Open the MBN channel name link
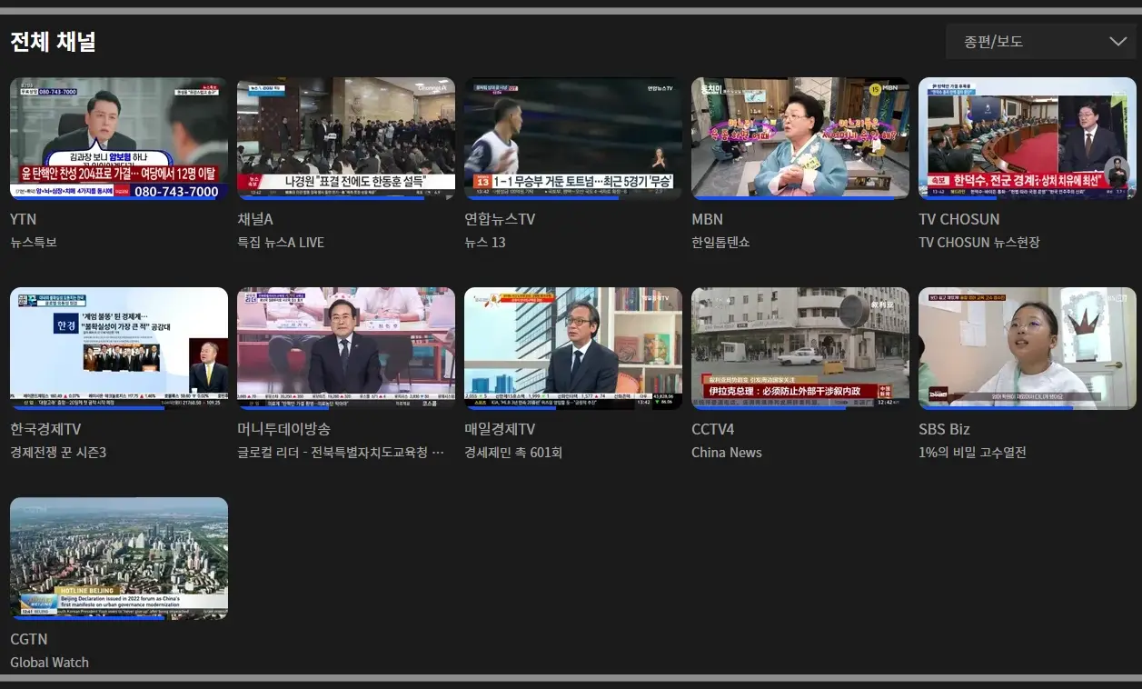 pos(707,219)
